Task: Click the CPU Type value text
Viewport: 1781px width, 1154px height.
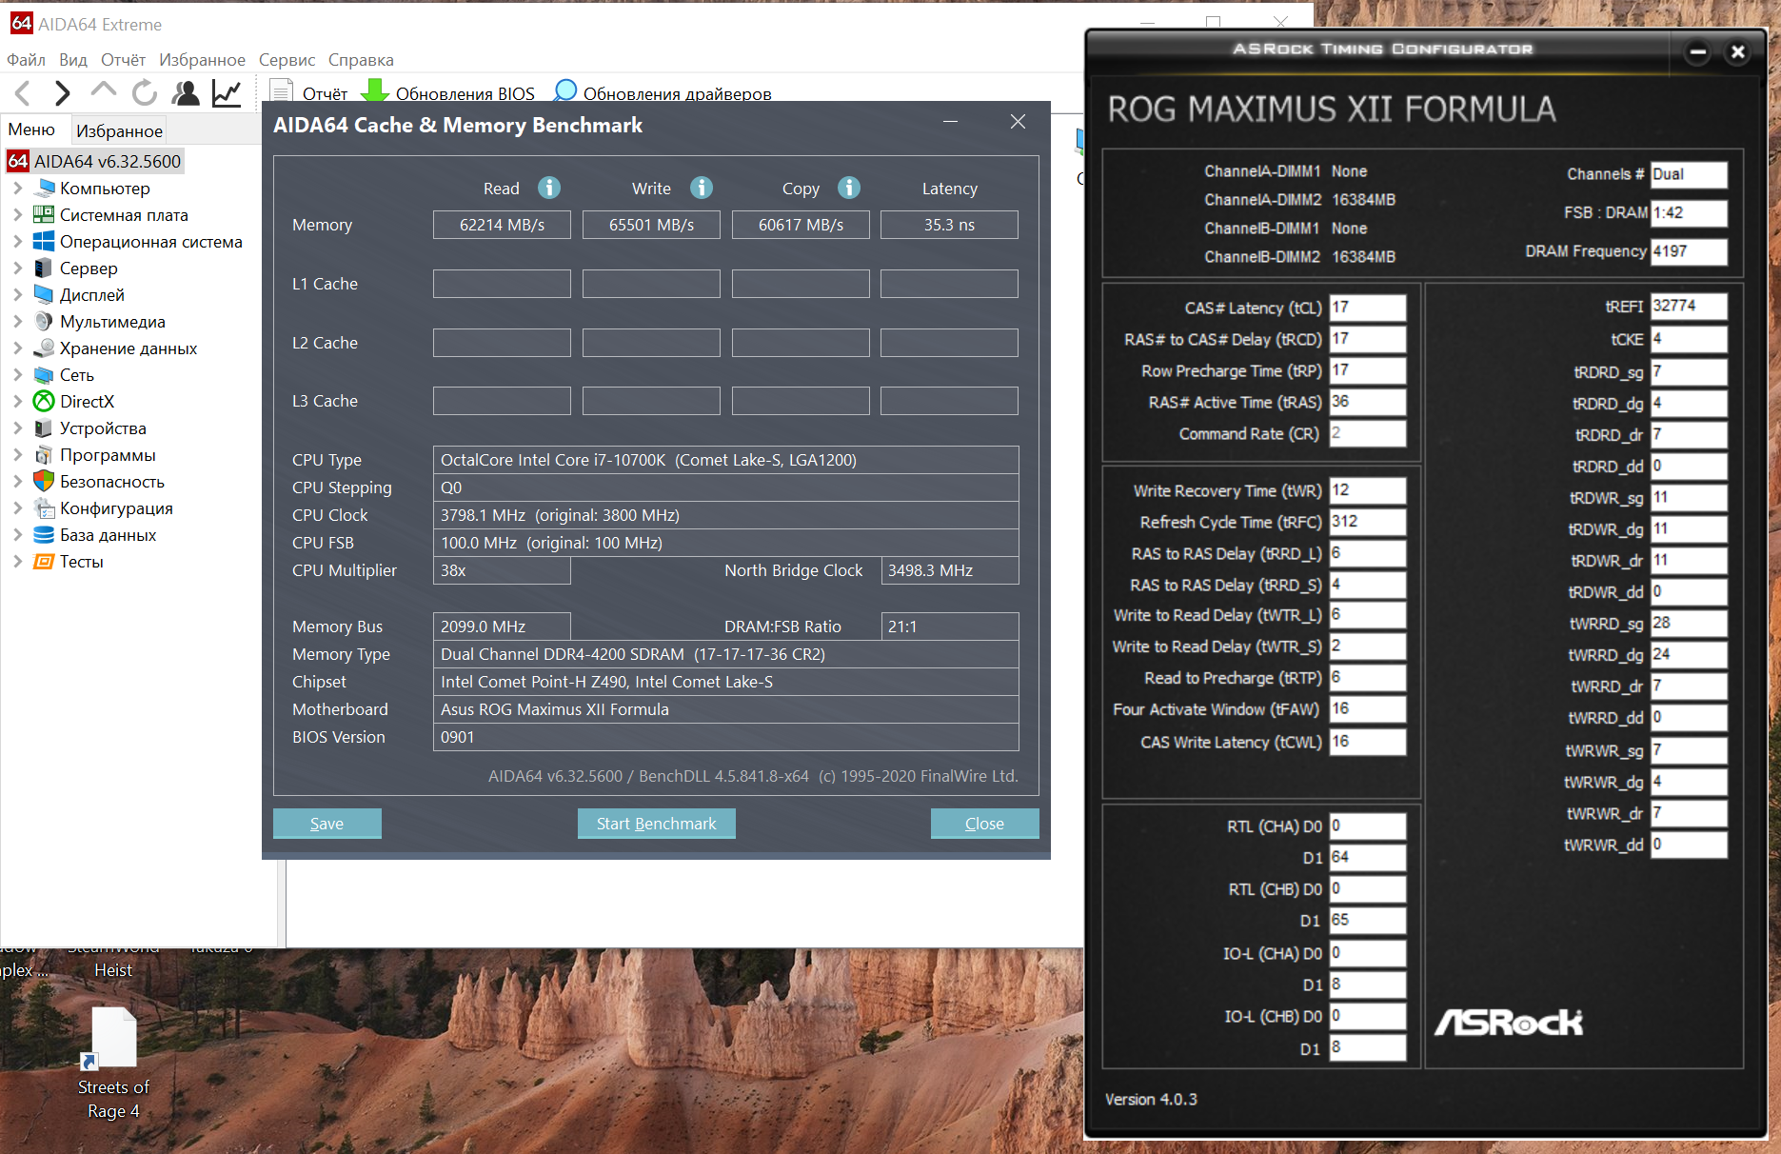Action: click(x=648, y=460)
